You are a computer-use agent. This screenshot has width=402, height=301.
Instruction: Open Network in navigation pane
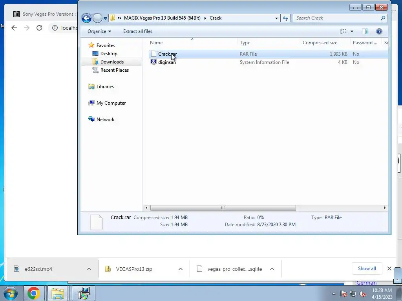[x=105, y=119]
